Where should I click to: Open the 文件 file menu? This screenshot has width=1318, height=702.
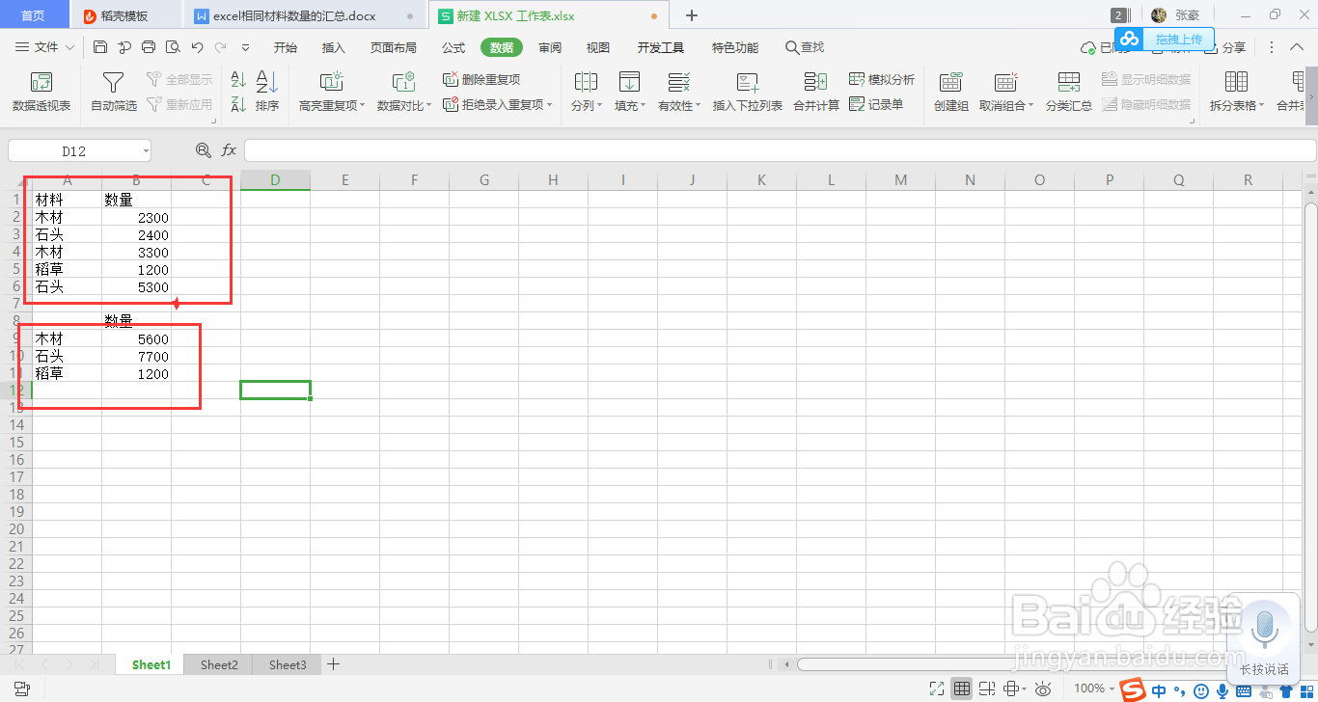click(x=45, y=47)
